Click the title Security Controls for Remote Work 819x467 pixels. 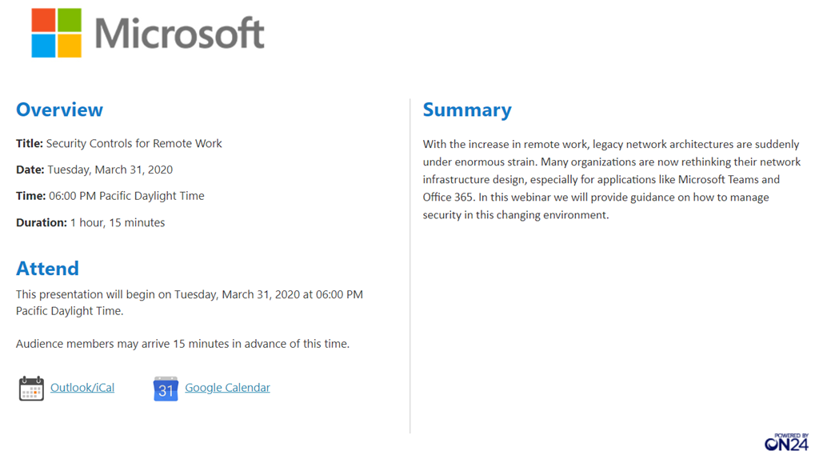(x=134, y=144)
